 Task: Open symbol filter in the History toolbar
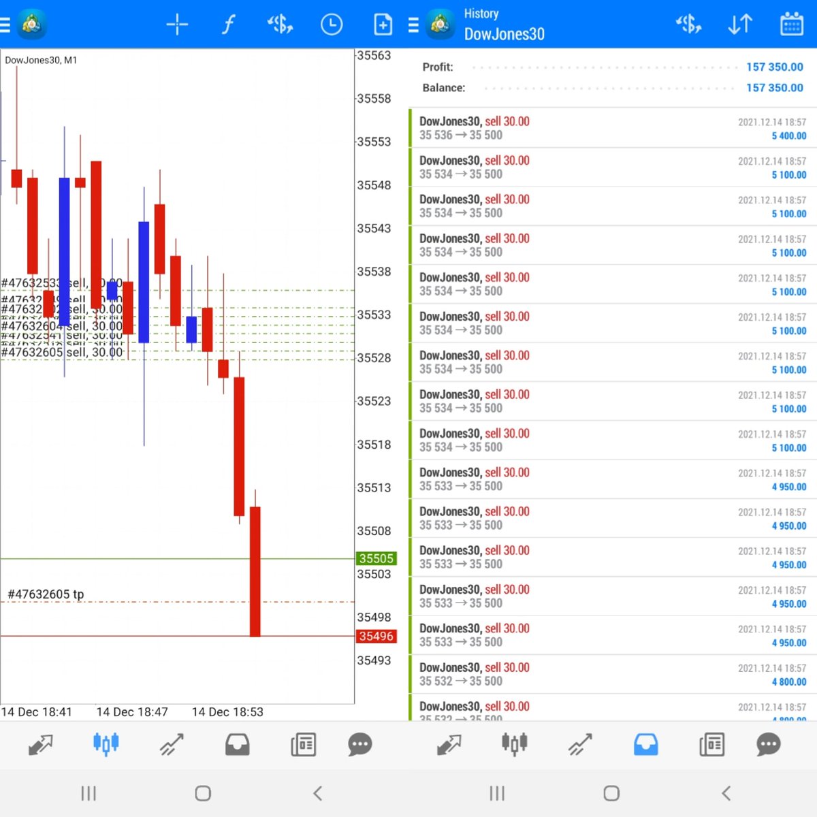(x=688, y=25)
